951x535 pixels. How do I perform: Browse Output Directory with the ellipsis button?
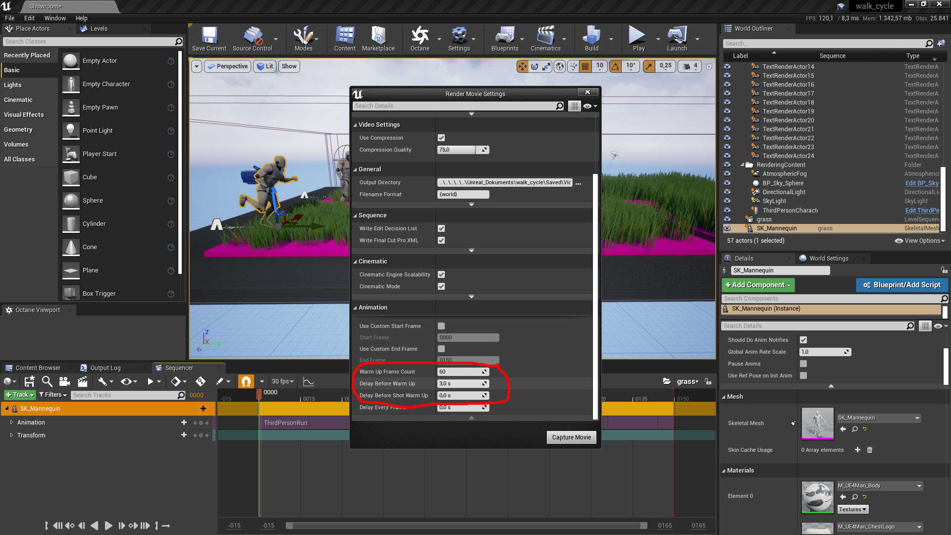point(578,183)
